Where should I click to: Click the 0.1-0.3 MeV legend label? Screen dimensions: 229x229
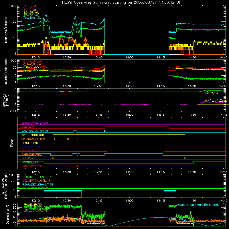[33, 62]
